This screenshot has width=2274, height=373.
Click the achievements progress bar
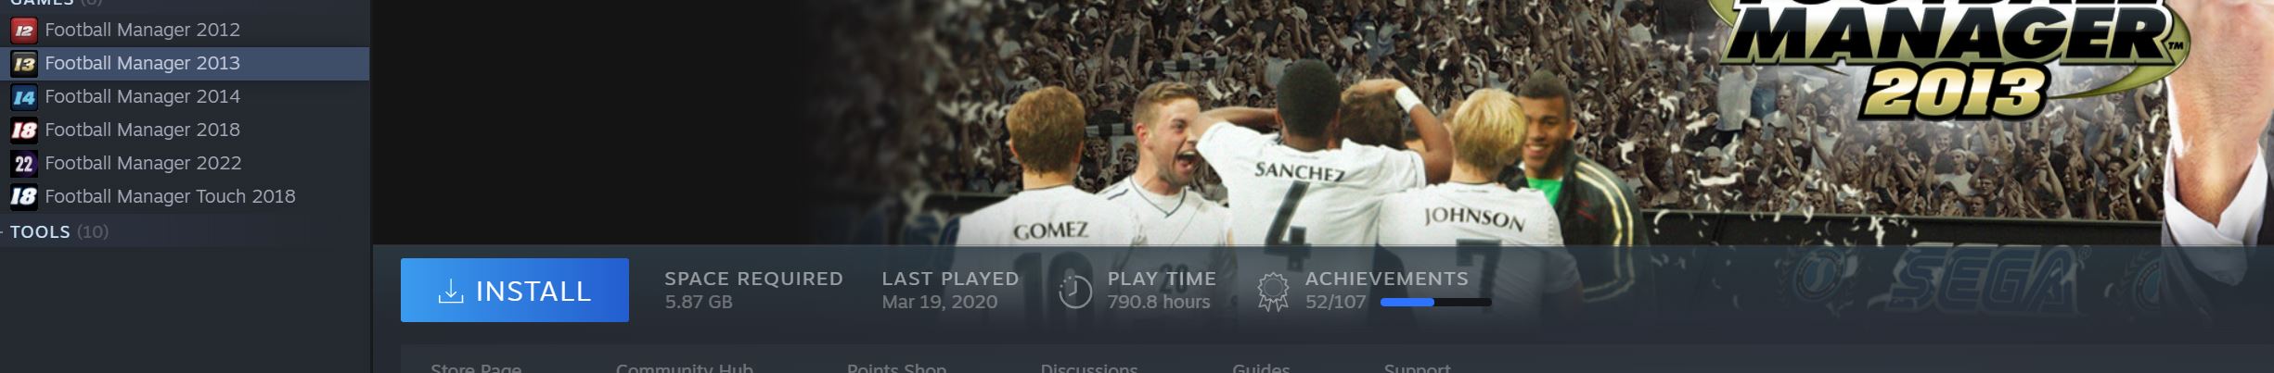1435,303
